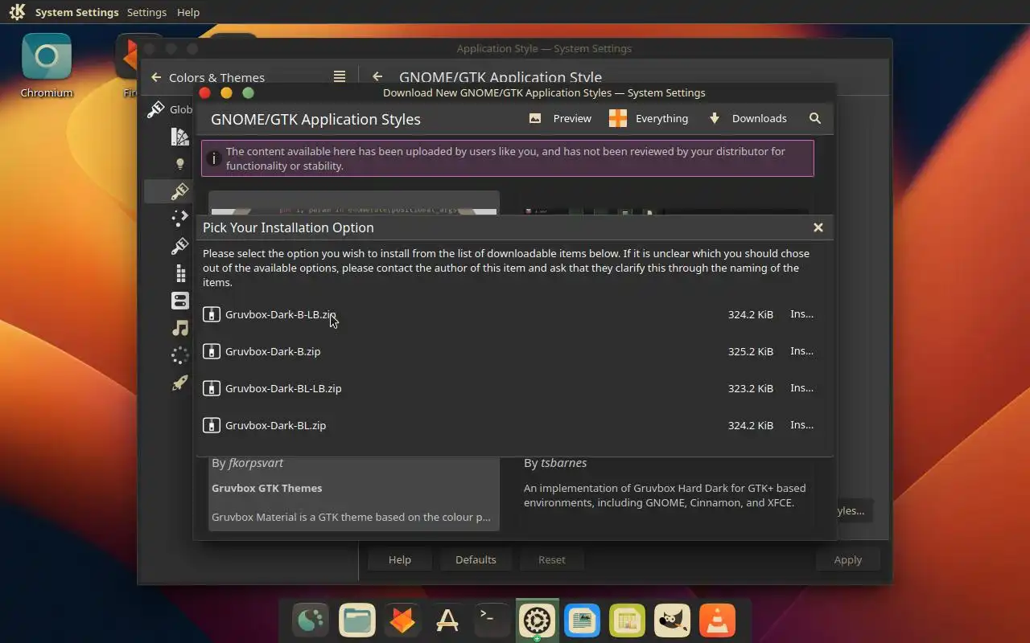Launch VLC cone icon from the dock

pyautogui.click(x=717, y=620)
